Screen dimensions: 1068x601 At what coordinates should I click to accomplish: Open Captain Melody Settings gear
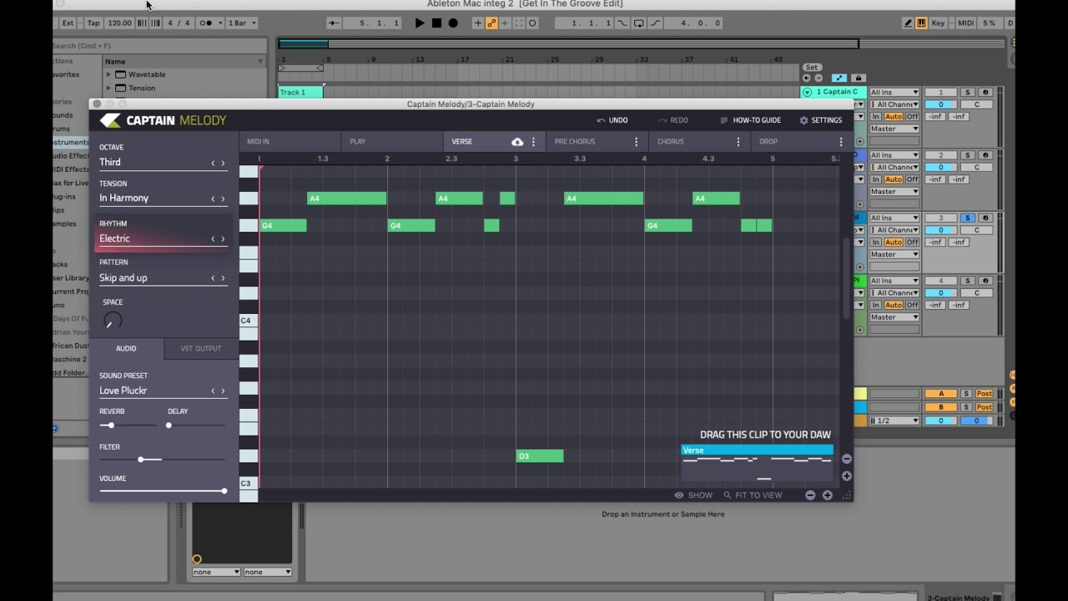821,120
